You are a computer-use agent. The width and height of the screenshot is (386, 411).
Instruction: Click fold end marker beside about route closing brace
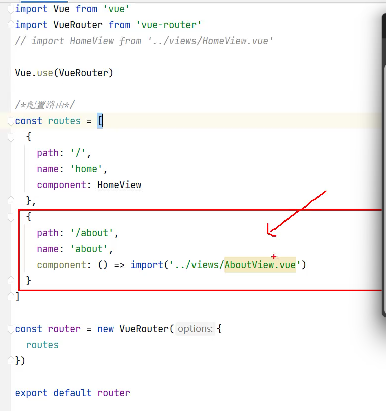11,281
